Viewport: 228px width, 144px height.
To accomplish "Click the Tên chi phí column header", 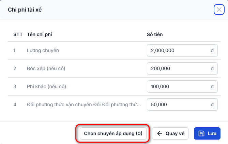I will coord(40,34).
